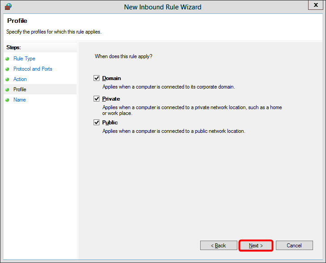Close the wizard window with X
326x263 pixels.
pyautogui.click(x=315, y=5)
